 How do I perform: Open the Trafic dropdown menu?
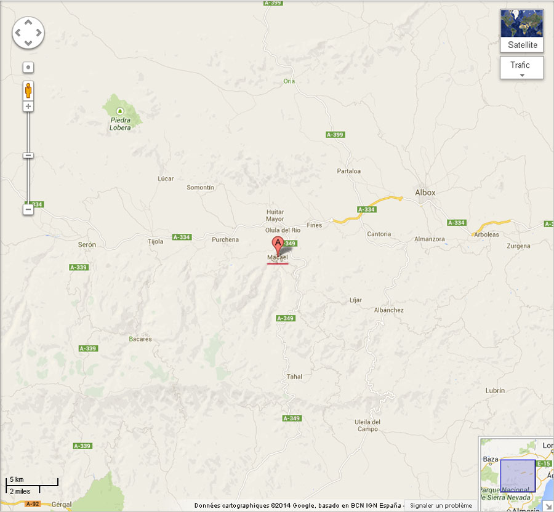522,68
